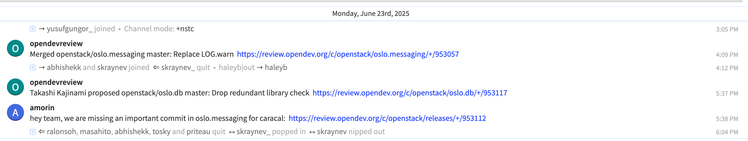Click amorin's blue avatar icon
Viewport: 748px width, 141px height.
(15, 112)
